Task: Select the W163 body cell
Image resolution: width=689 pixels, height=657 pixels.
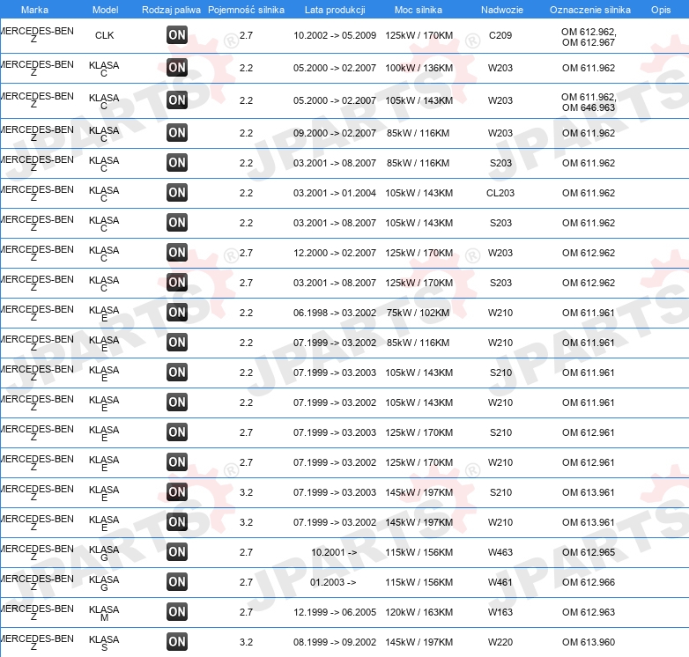Action: click(x=500, y=612)
